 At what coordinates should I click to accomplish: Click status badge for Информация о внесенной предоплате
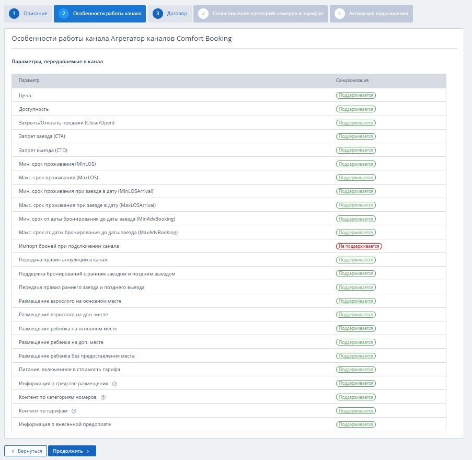point(355,424)
